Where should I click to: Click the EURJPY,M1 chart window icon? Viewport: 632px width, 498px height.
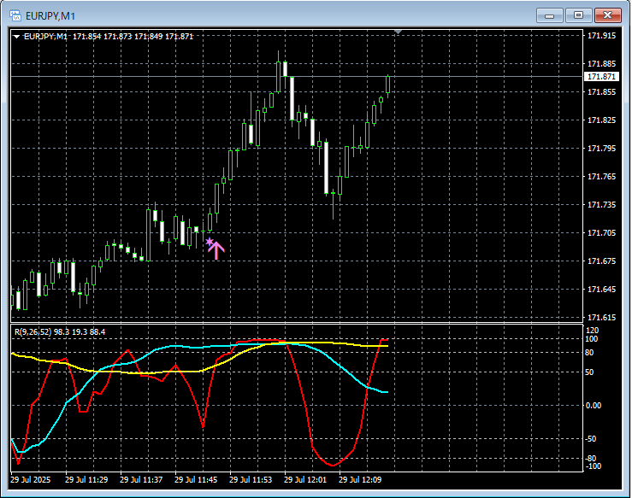(15, 15)
